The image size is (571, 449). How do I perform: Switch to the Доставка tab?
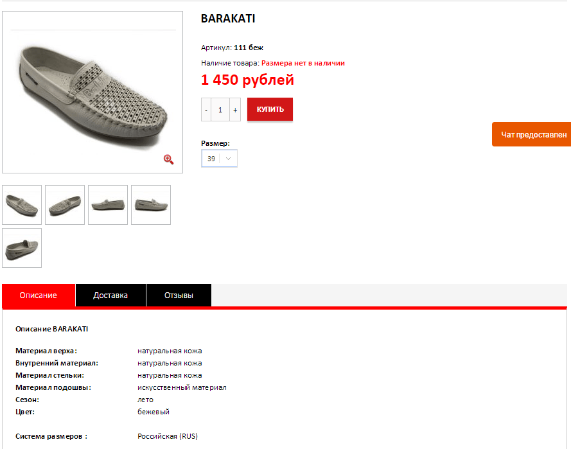[x=110, y=295]
